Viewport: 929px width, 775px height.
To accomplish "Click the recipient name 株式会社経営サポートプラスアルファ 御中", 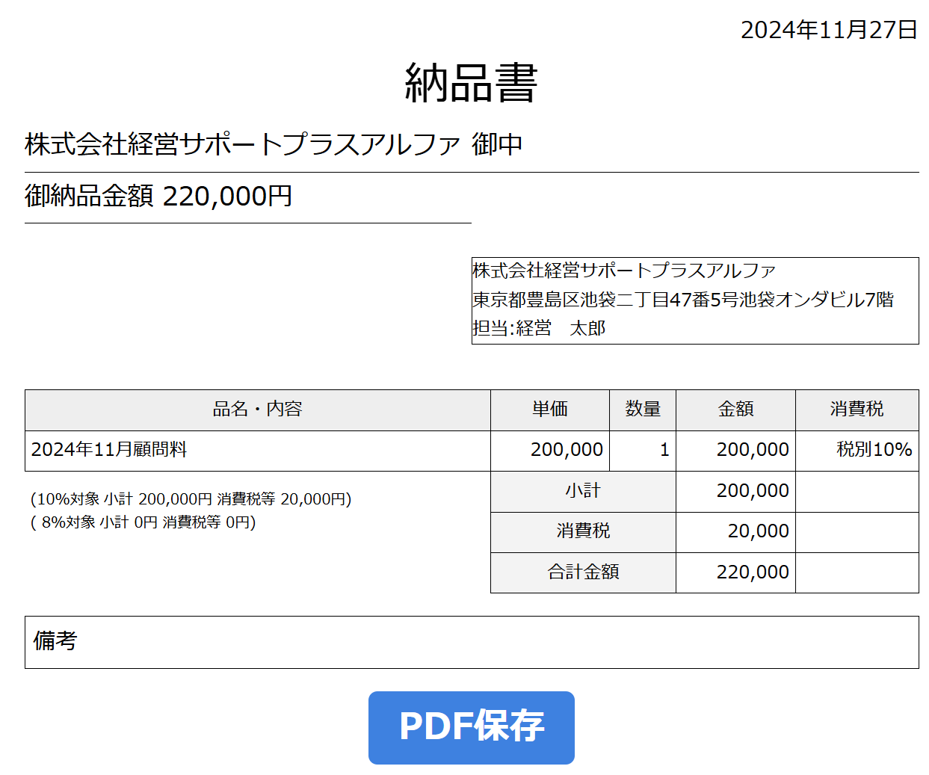I will point(274,143).
